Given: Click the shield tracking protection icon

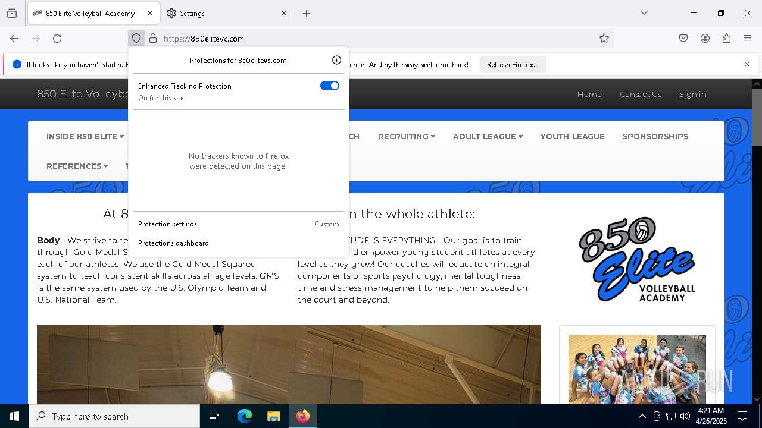Looking at the screenshot, I should tap(136, 38).
